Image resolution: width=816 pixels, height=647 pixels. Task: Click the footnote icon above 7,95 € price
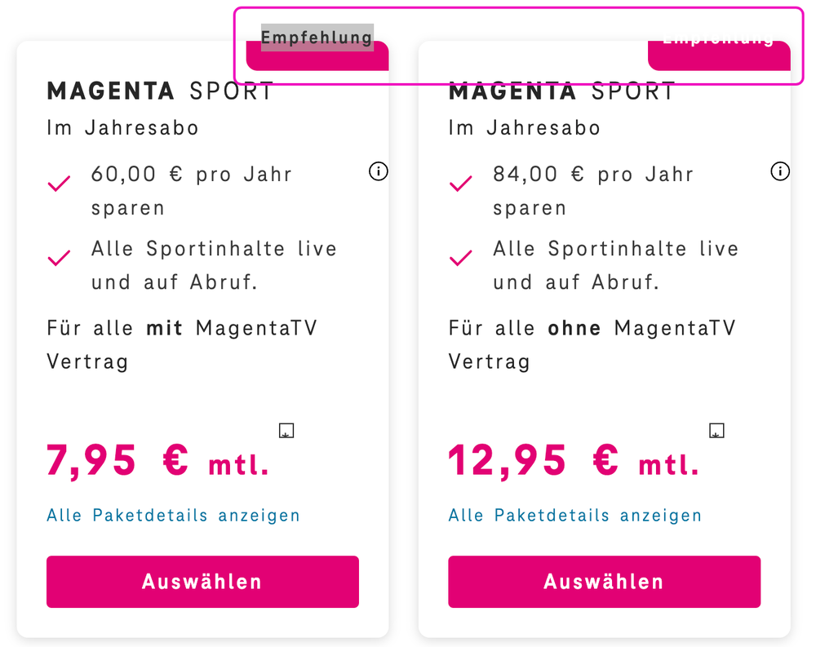(286, 430)
